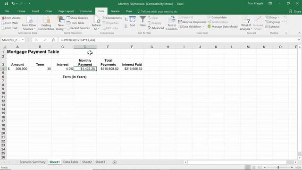Switch to the Insert ribbon tab
The height and width of the screenshot is (170, 302).
[x=35, y=11]
